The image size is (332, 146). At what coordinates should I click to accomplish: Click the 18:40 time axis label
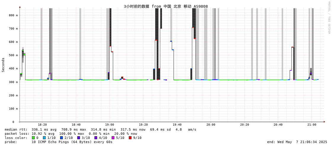tap(76, 125)
